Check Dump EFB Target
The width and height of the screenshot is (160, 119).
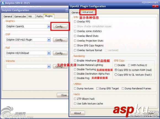coord(97,88)
